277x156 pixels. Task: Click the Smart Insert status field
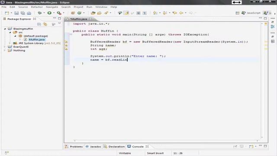pos(155,153)
